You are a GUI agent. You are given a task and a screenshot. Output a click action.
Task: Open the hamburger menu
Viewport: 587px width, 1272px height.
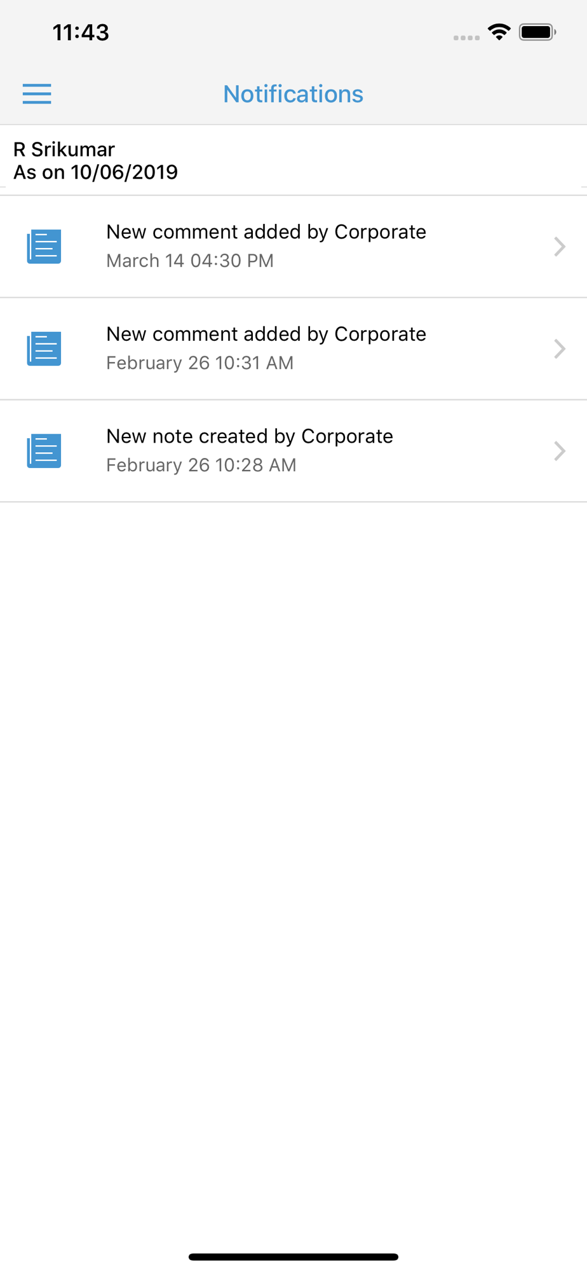point(37,94)
